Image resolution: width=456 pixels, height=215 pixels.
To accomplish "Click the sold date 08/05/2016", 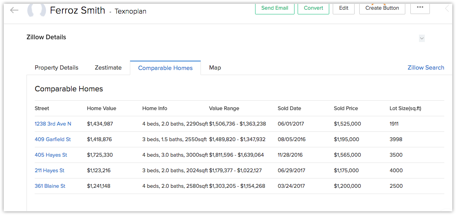I will click(x=292, y=139).
